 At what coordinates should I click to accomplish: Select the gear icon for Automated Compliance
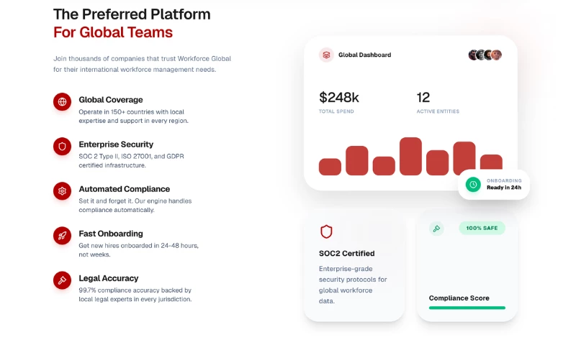tap(62, 191)
